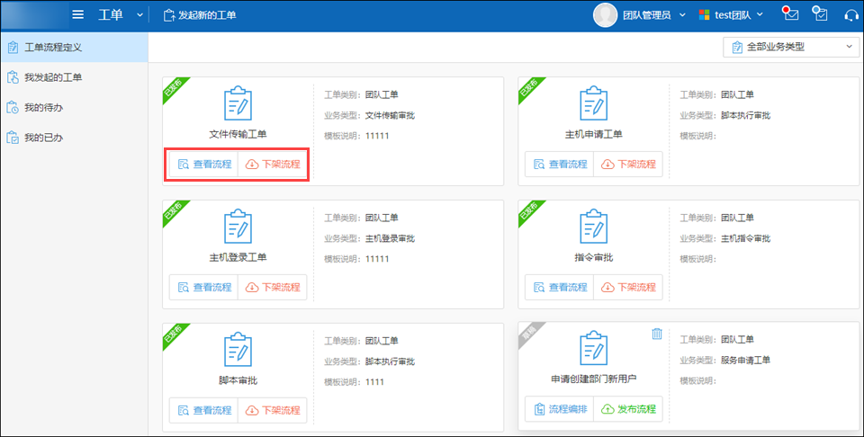Image resolution: width=864 pixels, height=437 pixels.
Task: Go to 我的待办 in sidebar
Action: (43, 108)
